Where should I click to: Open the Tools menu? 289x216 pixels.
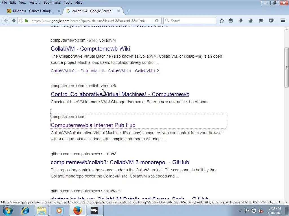[x=68, y=3]
